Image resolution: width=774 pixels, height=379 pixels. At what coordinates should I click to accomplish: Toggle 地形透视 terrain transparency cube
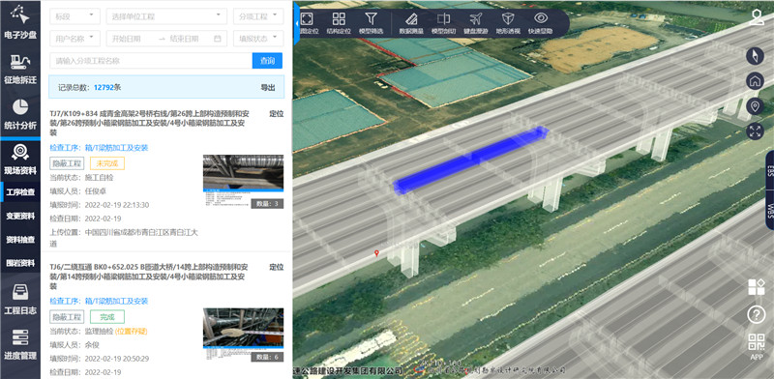pos(508,23)
